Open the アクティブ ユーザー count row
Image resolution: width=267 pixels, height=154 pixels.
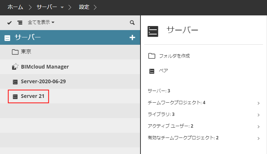171,126
